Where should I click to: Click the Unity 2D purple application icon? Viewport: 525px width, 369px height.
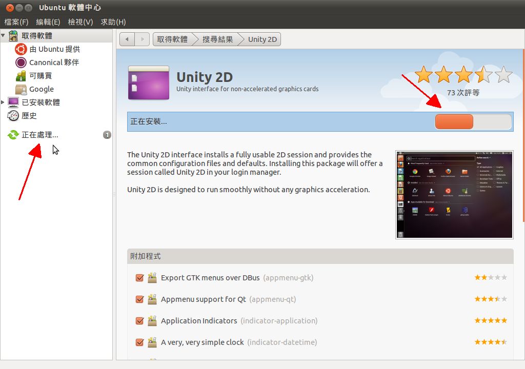coord(148,83)
